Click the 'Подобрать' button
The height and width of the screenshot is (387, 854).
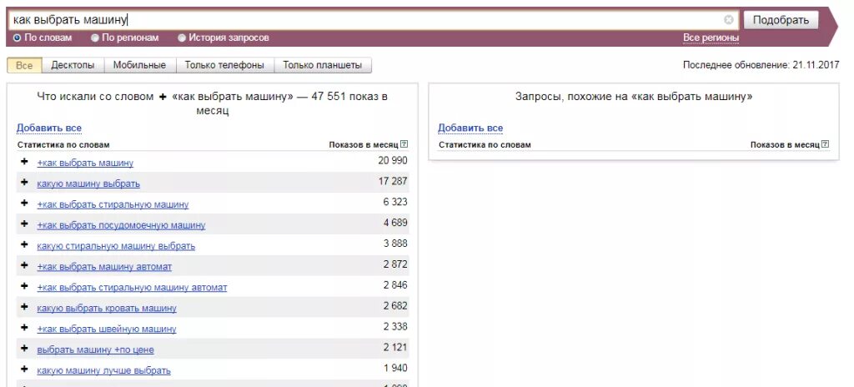click(x=781, y=20)
